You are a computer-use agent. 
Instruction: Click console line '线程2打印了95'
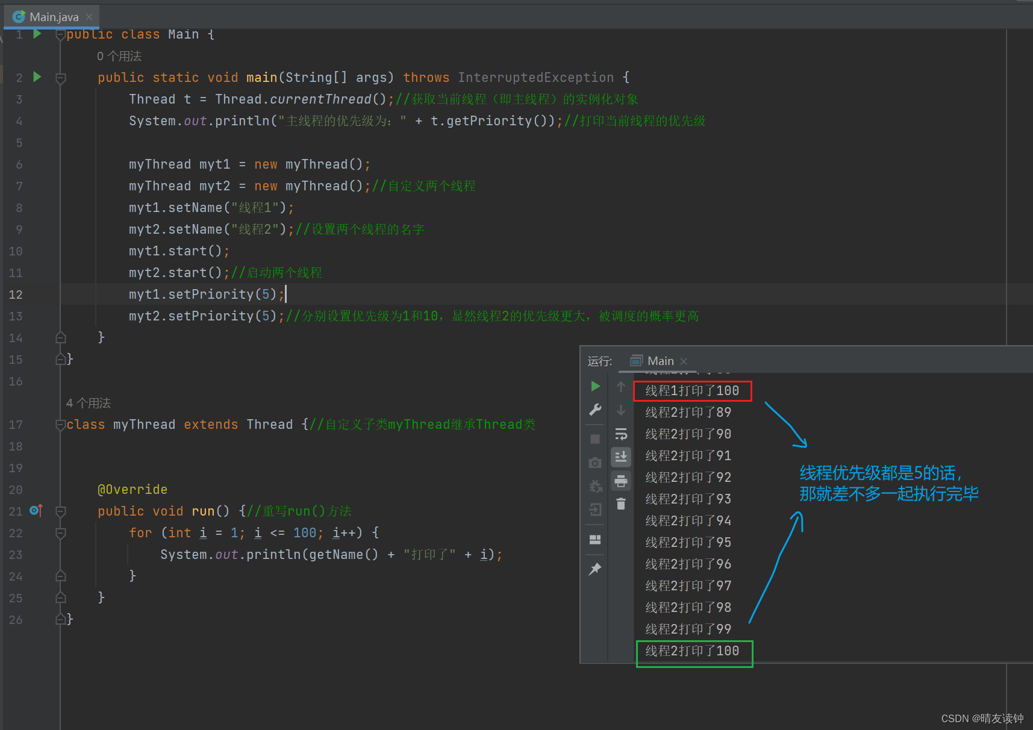[688, 543]
